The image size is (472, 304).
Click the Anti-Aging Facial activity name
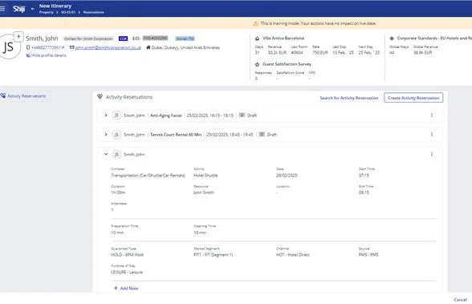166,116
